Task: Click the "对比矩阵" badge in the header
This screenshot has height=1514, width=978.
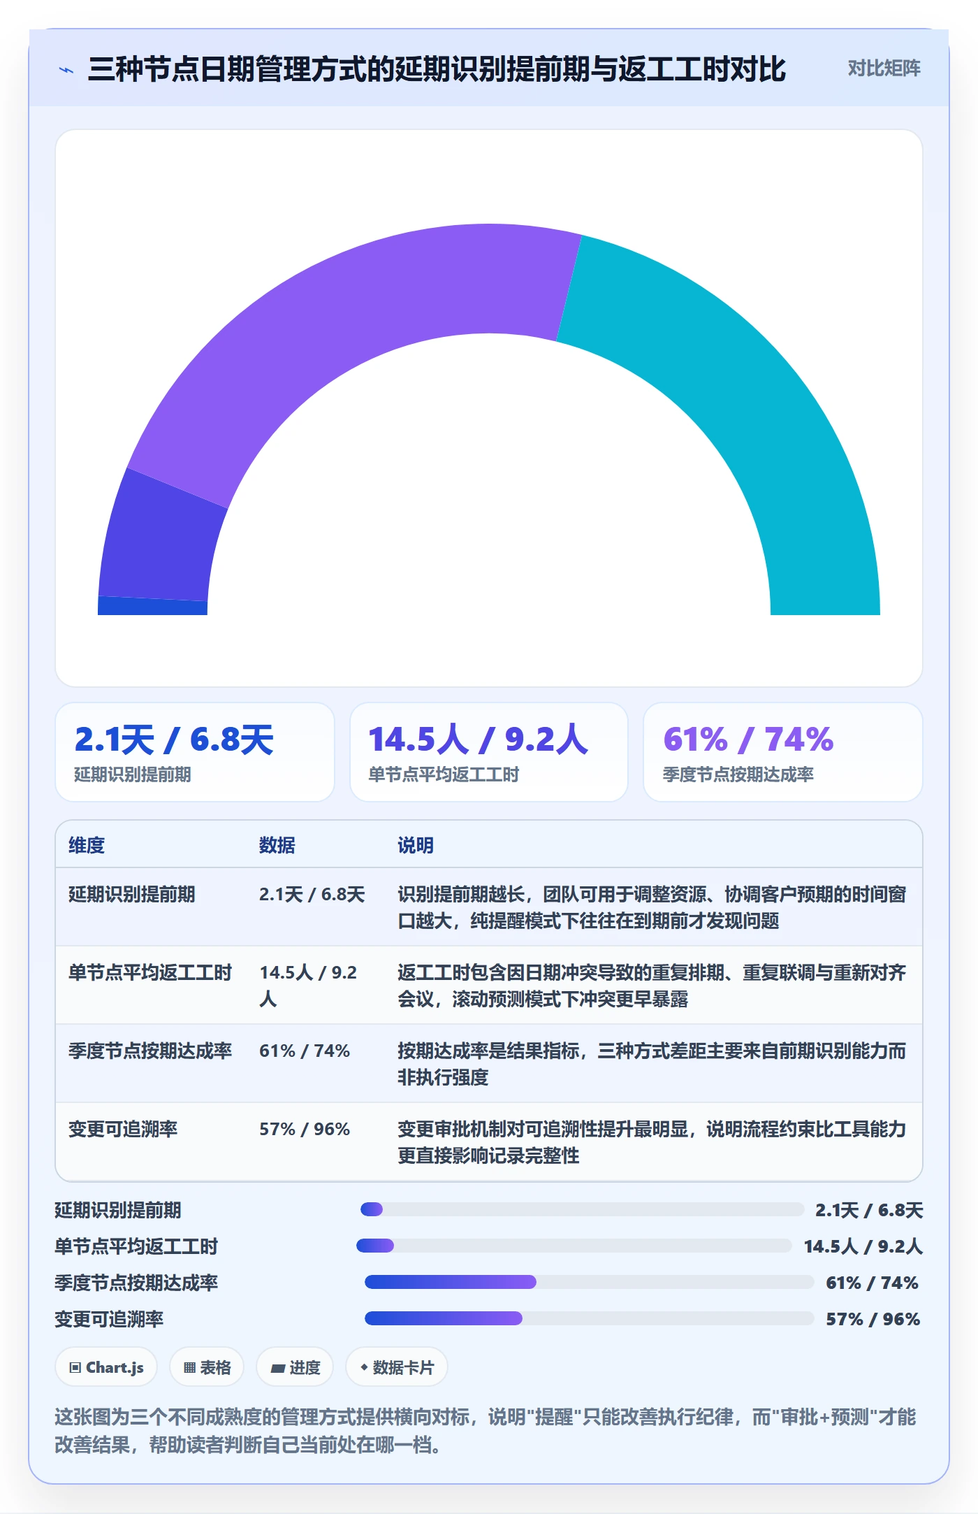Action: (x=884, y=69)
